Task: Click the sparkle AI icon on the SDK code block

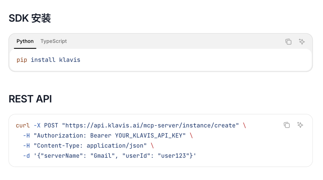Action: [x=301, y=42]
